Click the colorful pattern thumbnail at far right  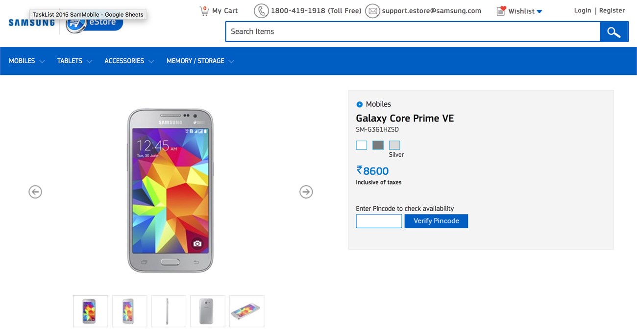click(x=246, y=311)
